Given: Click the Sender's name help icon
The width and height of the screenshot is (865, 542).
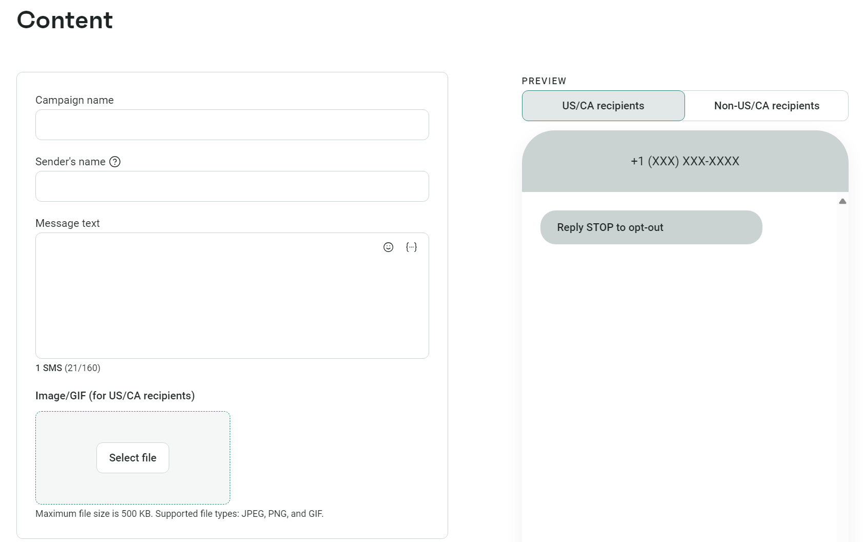Looking at the screenshot, I should pos(115,162).
